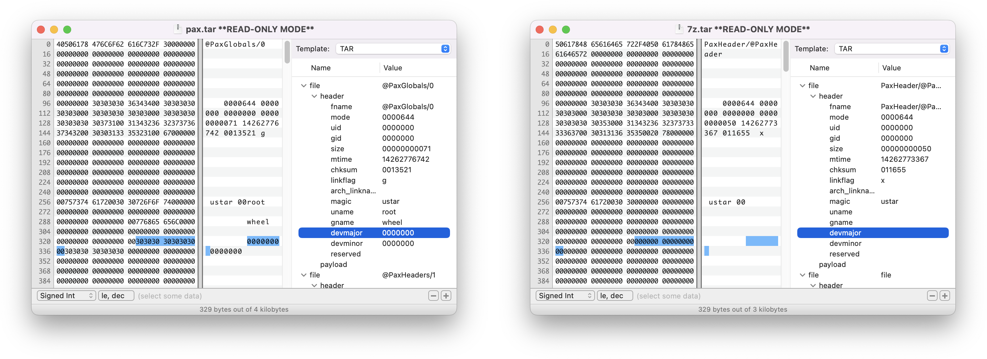Select 'fname' row in pax.tar template

pos(374,107)
